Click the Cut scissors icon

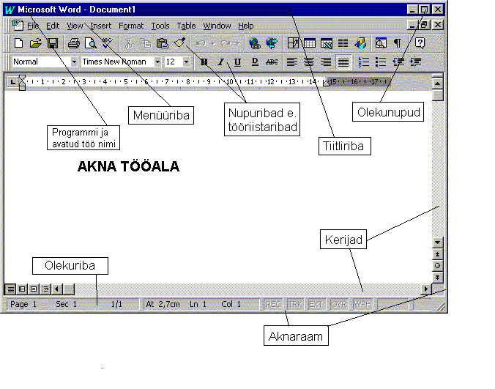point(128,43)
